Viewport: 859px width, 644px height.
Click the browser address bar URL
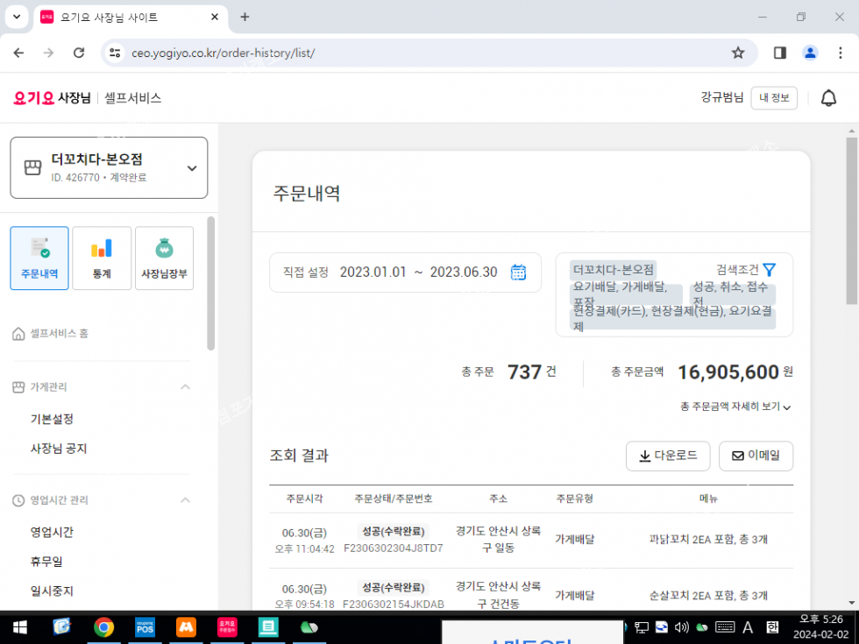click(x=223, y=53)
